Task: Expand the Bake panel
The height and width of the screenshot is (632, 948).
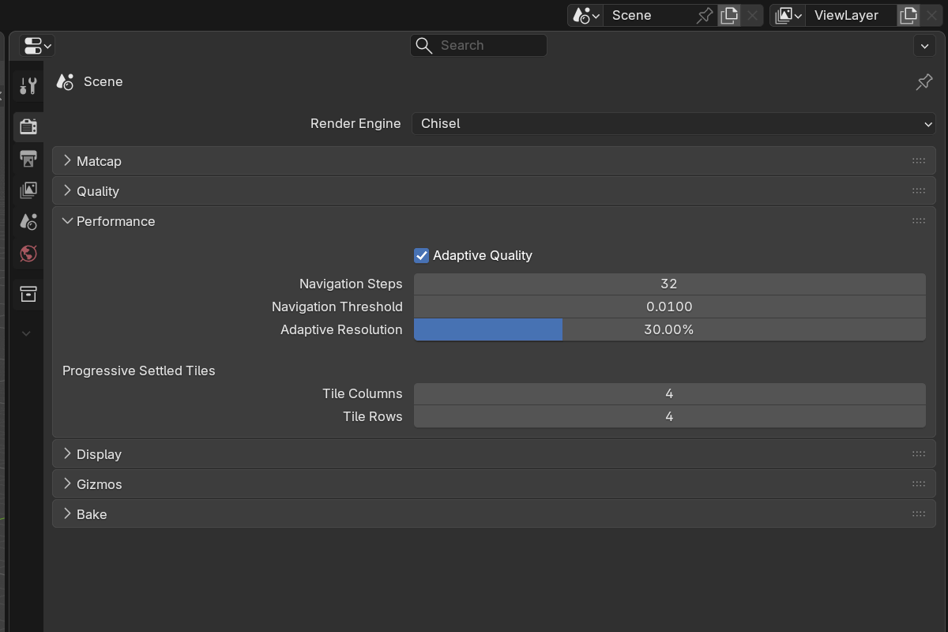Action: tap(494, 514)
